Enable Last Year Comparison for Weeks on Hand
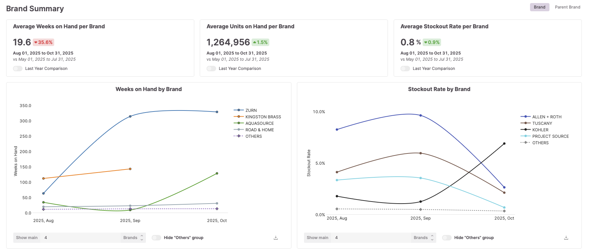Viewport: 589px width, 251px height. click(18, 69)
